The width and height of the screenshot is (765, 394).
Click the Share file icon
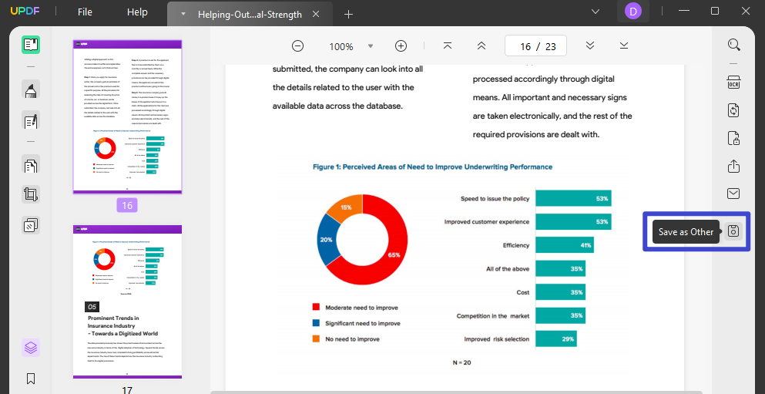coord(733,167)
